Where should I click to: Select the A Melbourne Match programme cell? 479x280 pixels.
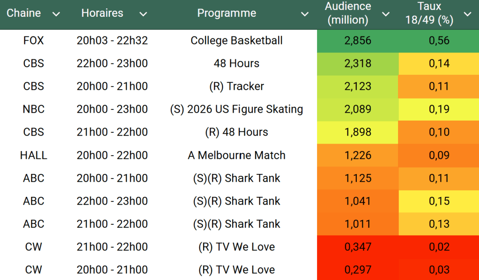[236, 155]
